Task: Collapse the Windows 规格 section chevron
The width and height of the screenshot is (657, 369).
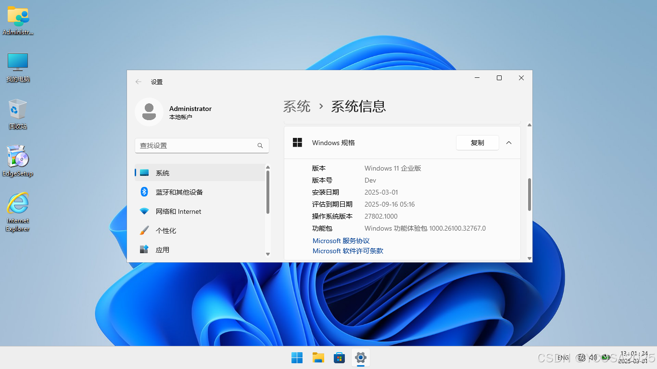Action: pos(509,143)
